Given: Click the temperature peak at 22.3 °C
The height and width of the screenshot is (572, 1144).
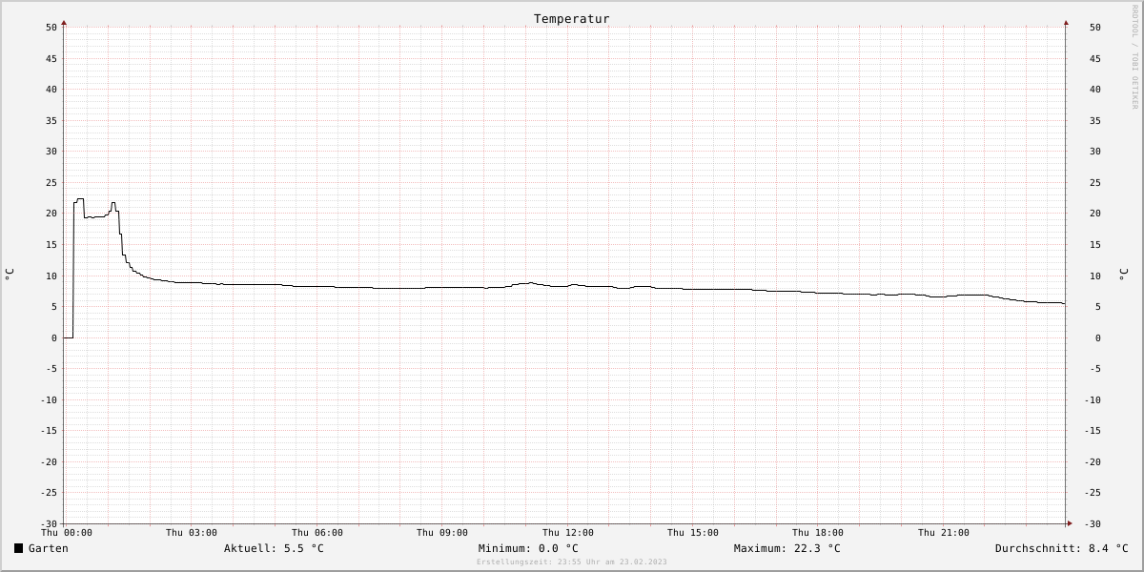Looking at the screenshot, I should click(80, 199).
